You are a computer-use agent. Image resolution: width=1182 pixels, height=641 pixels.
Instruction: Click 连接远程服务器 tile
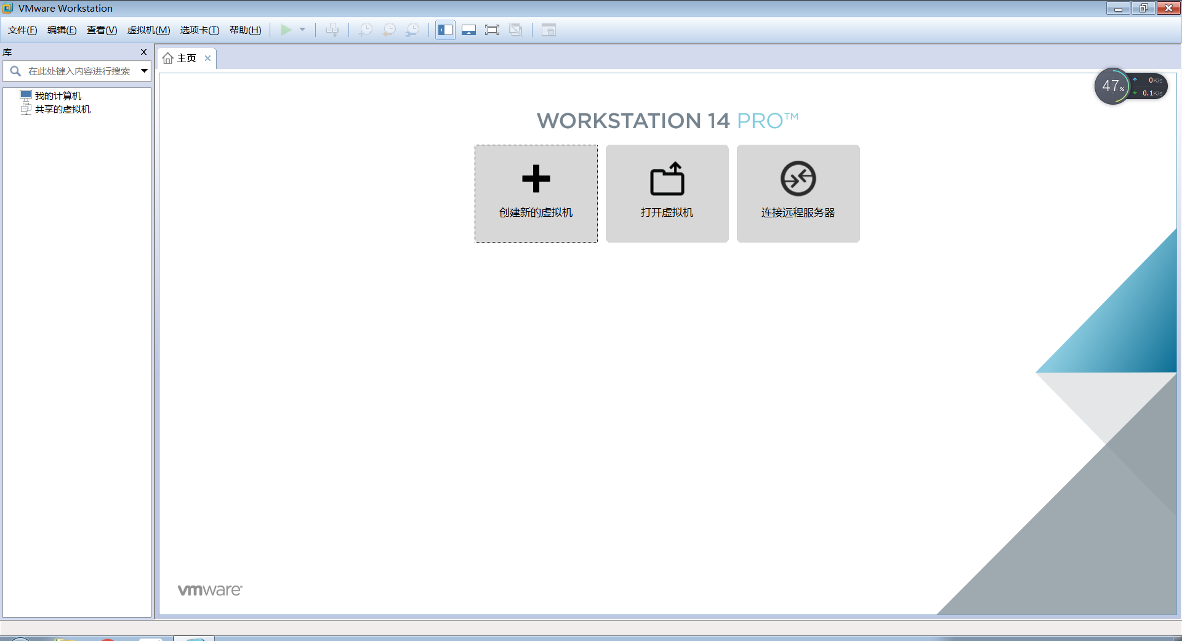point(798,193)
